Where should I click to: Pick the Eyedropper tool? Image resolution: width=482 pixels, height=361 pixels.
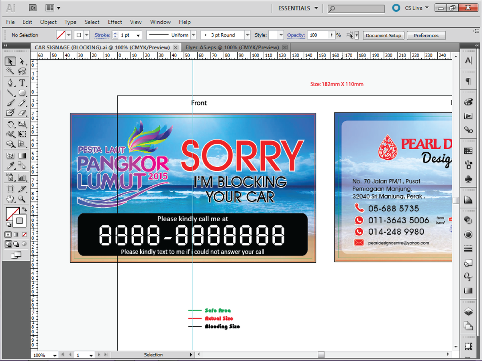click(10, 166)
